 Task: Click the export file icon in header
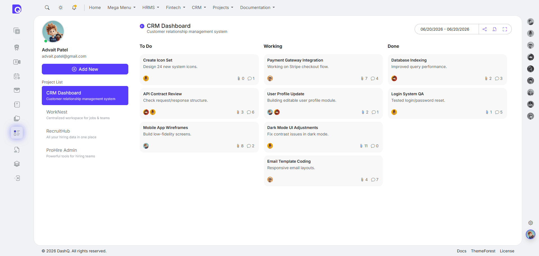[x=495, y=29]
